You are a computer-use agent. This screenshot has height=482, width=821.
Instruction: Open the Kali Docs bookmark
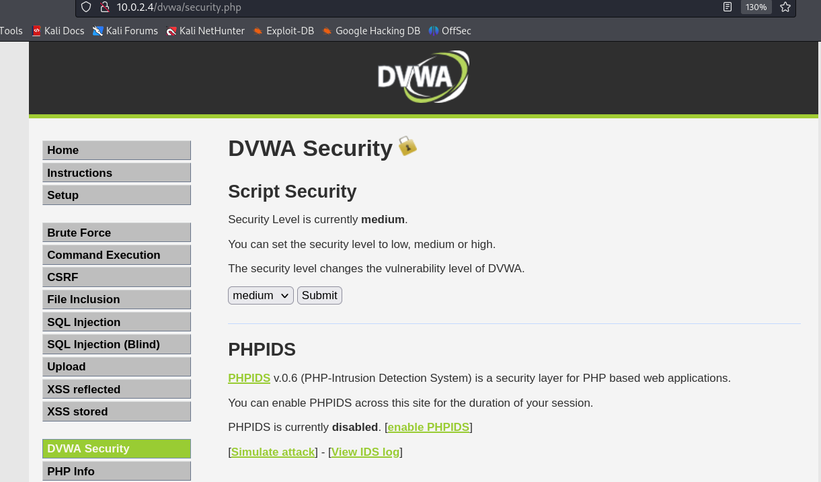(57, 31)
